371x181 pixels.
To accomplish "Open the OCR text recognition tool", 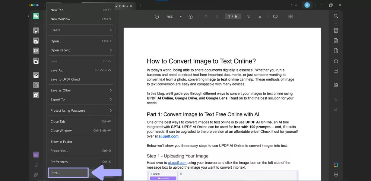I will click(336, 30).
